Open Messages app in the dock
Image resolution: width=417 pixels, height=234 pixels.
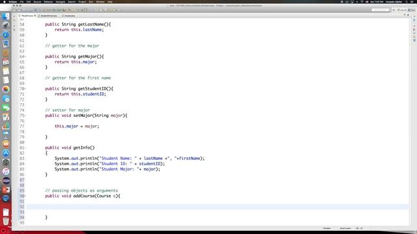6,99
